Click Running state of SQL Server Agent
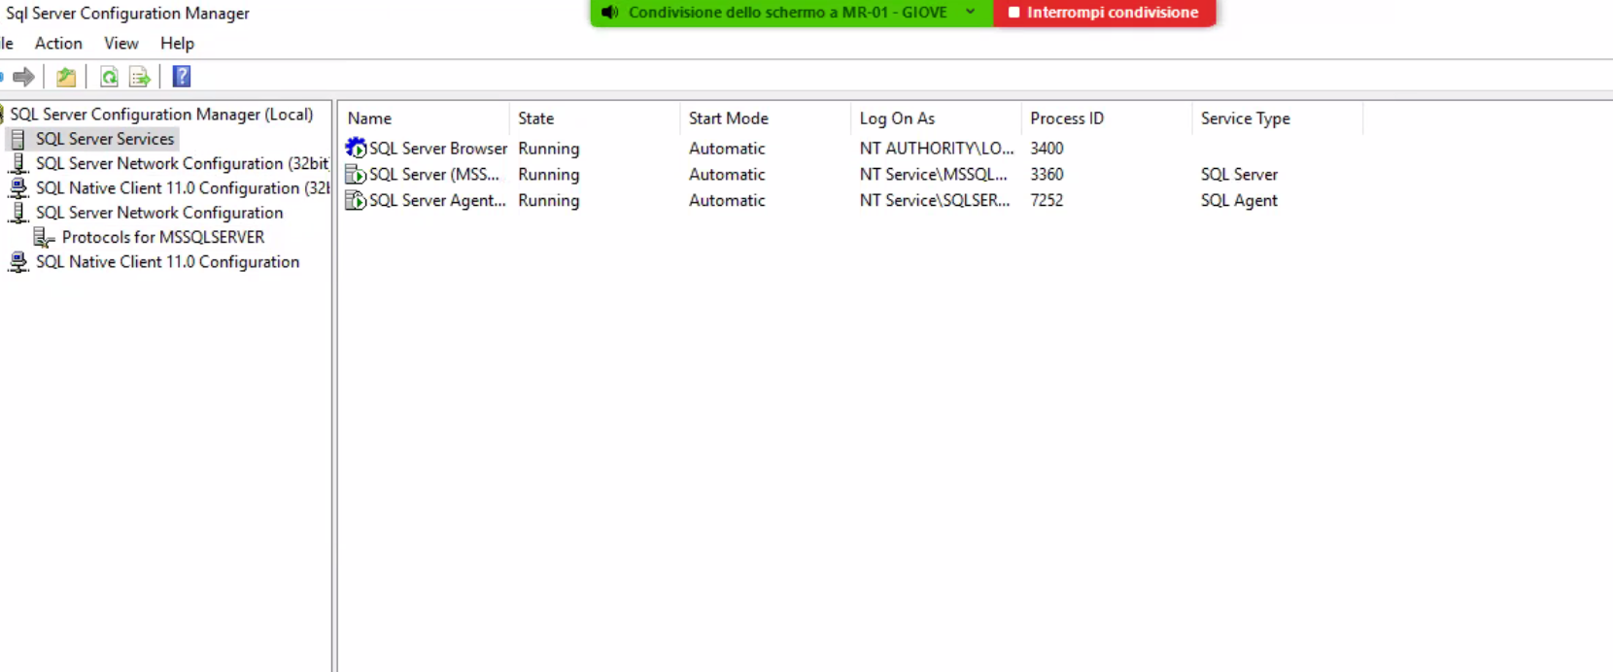The width and height of the screenshot is (1613, 672). 549,200
